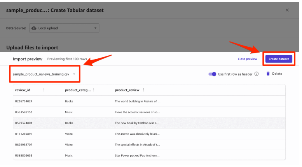302x167 pixels.
Task: Select cell R363598153
Action: [24, 112]
